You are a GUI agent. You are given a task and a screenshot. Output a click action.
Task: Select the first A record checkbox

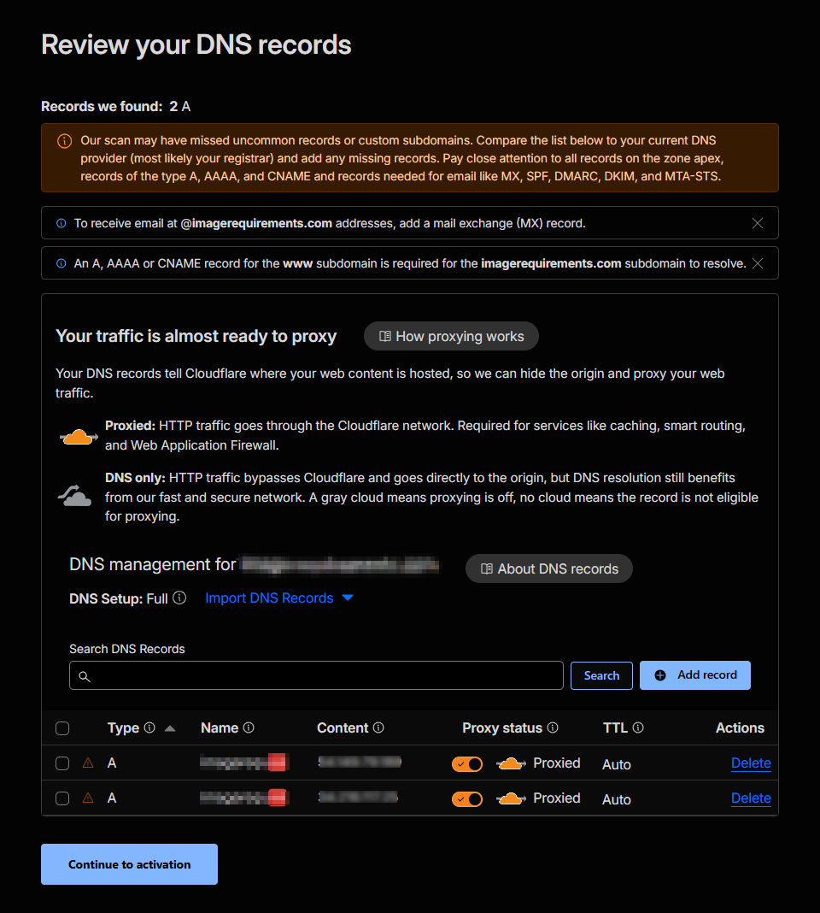coord(62,763)
